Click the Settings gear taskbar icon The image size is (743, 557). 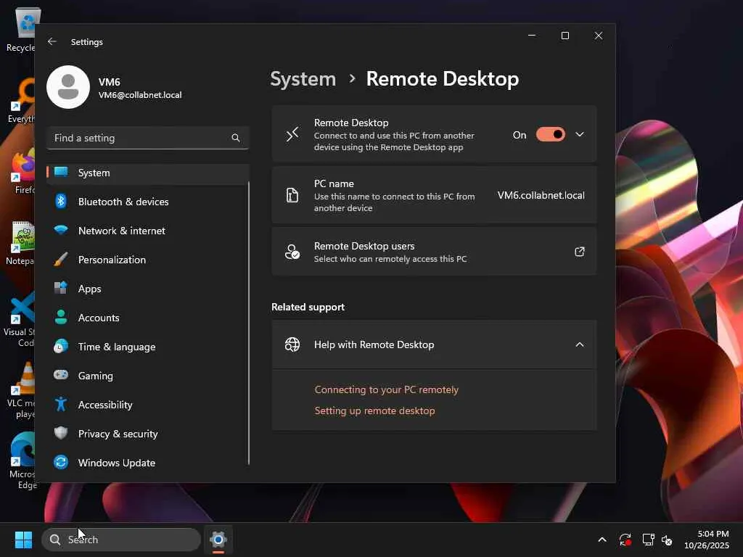pyautogui.click(x=218, y=540)
